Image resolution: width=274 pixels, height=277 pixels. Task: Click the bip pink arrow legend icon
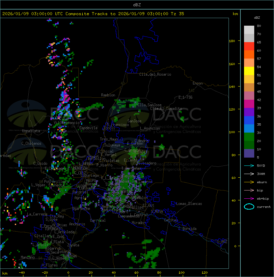click(249, 190)
